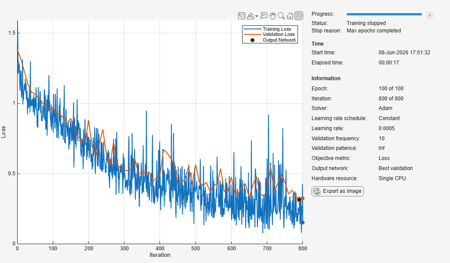Click the stop training button
The width and height of the screenshot is (450, 263).
(x=430, y=15)
